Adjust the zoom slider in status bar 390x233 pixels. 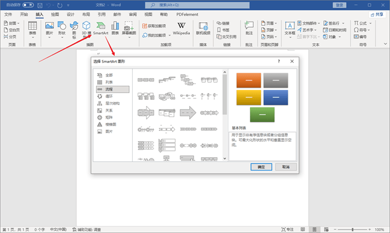click(353, 229)
